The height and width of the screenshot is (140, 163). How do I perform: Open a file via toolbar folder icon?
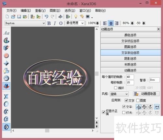click(13, 17)
